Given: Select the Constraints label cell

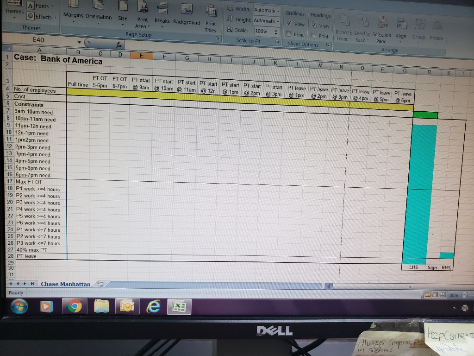Looking at the screenshot, I should [39, 104].
